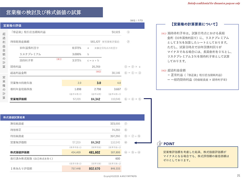Click the share value 454,469

76,152
